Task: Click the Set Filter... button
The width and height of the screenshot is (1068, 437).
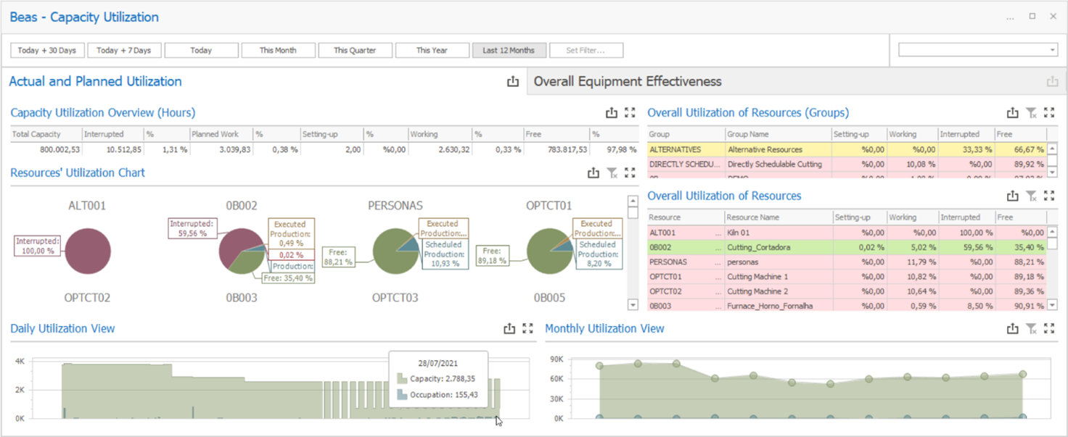Action: click(586, 51)
